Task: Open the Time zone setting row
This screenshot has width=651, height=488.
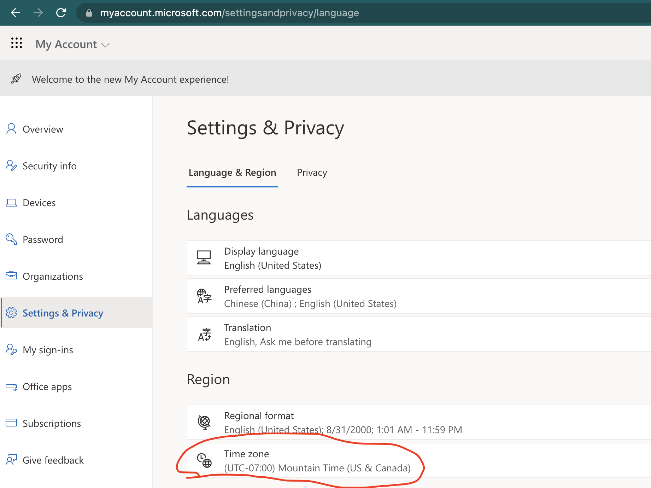Action: click(317, 461)
